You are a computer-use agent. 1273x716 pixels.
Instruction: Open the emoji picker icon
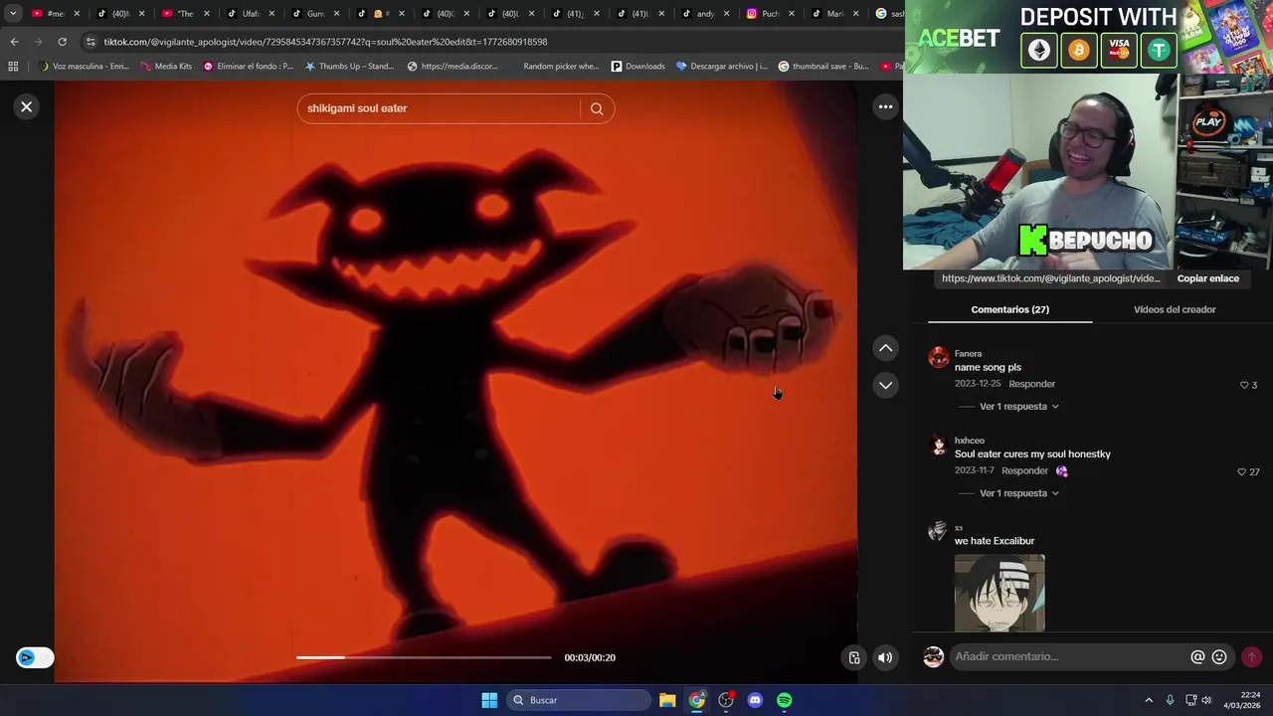1219,656
